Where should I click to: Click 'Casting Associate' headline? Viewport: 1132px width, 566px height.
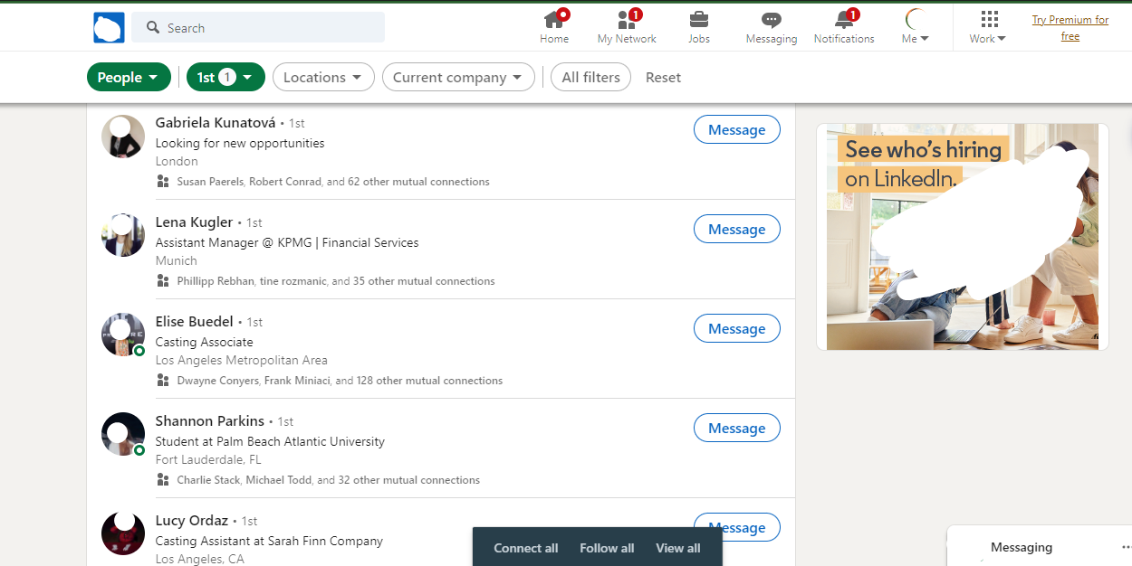[x=205, y=342]
